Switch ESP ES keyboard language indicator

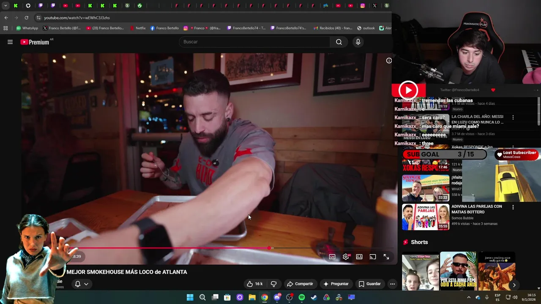pyautogui.click(x=497, y=297)
